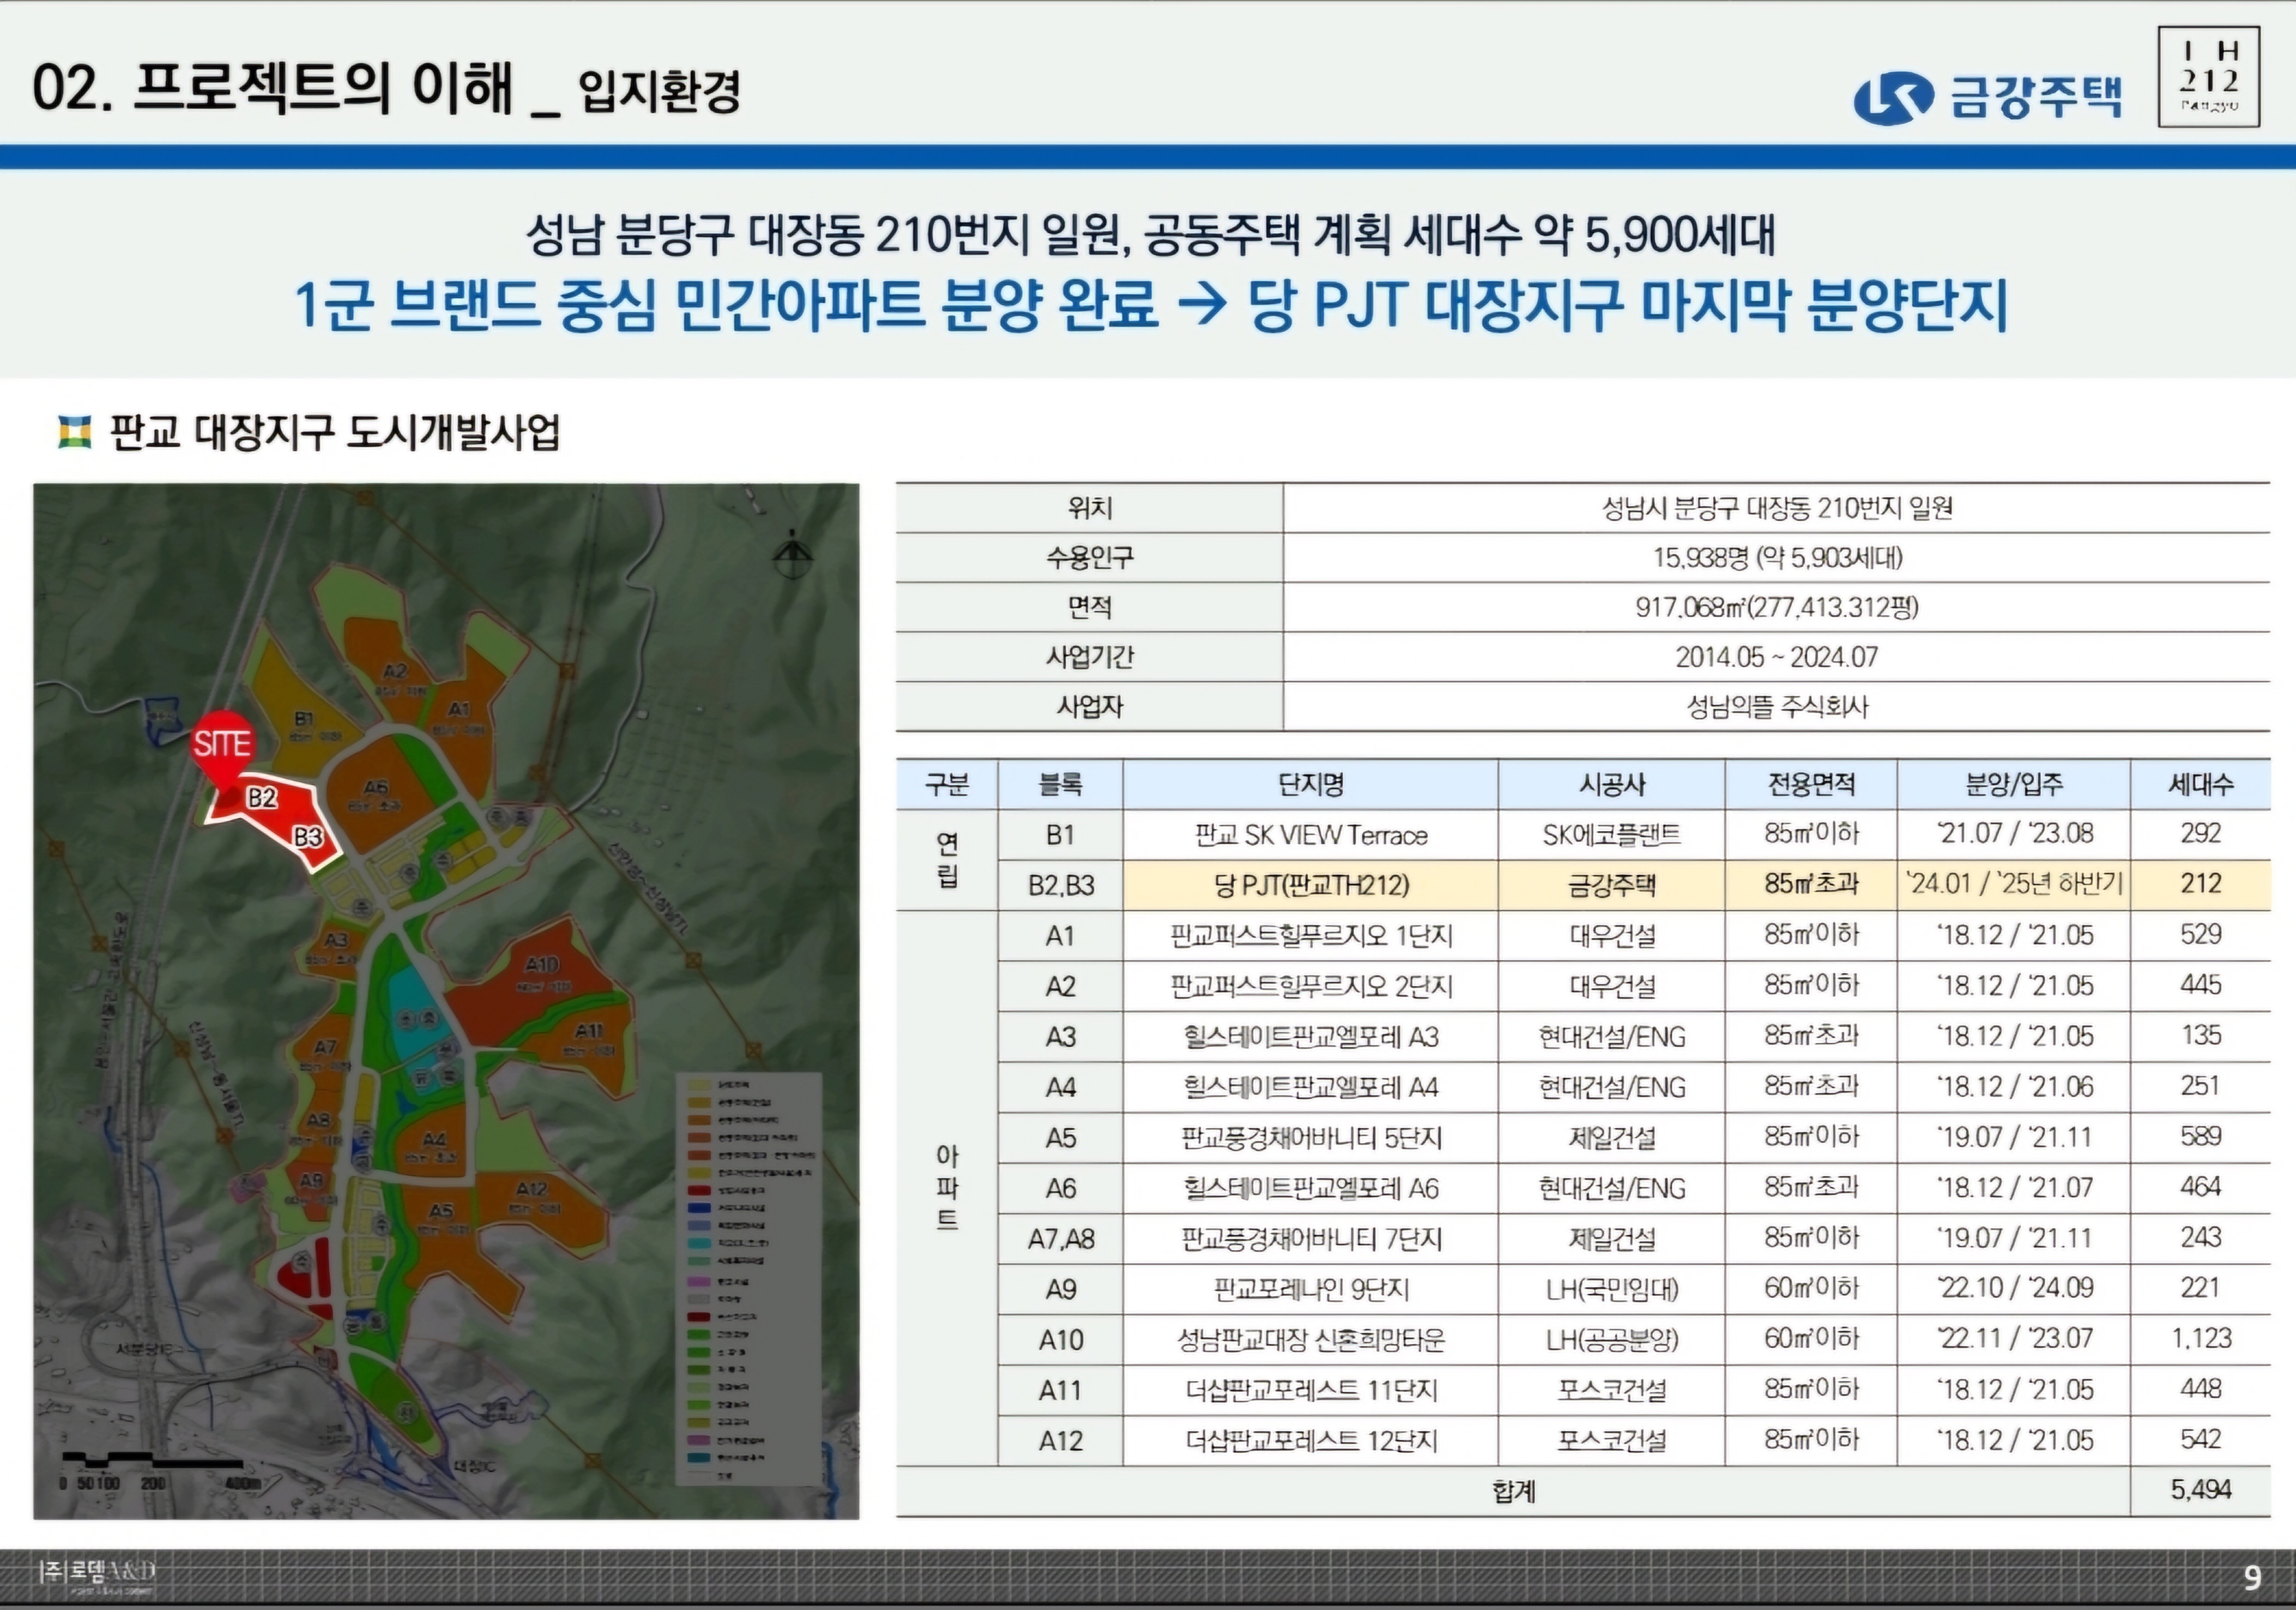Click the 5,494 total value

pos(2201,1490)
